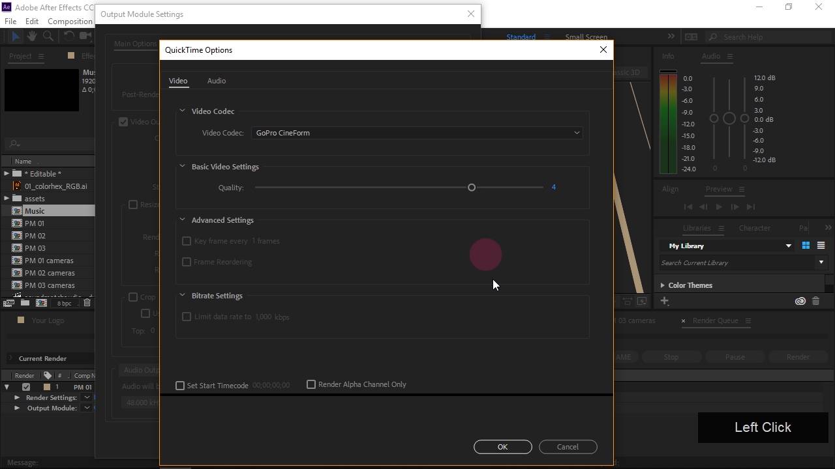Toggle render checkbox for queue item 1
Image resolution: width=835 pixels, height=469 pixels.
pyautogui.click(x=26, y=387)
